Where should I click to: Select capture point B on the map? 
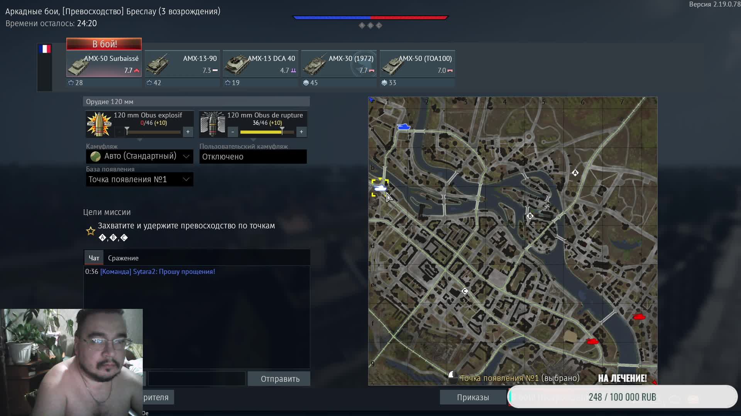530,216
